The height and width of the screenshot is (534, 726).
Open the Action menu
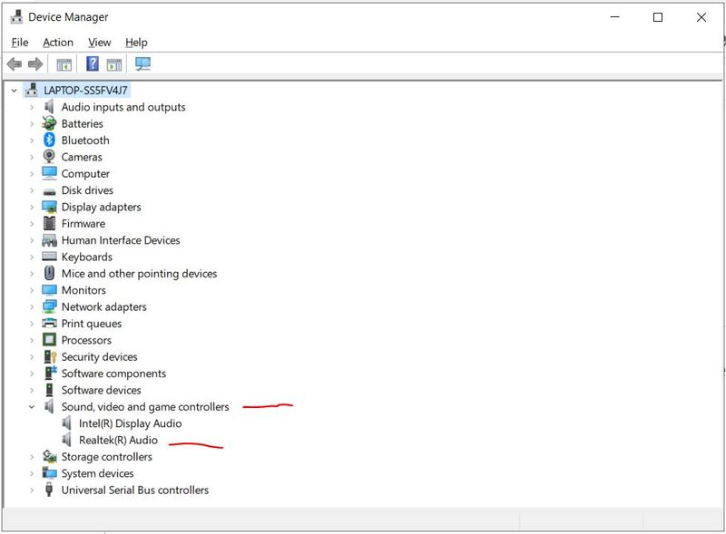point(58,43)
